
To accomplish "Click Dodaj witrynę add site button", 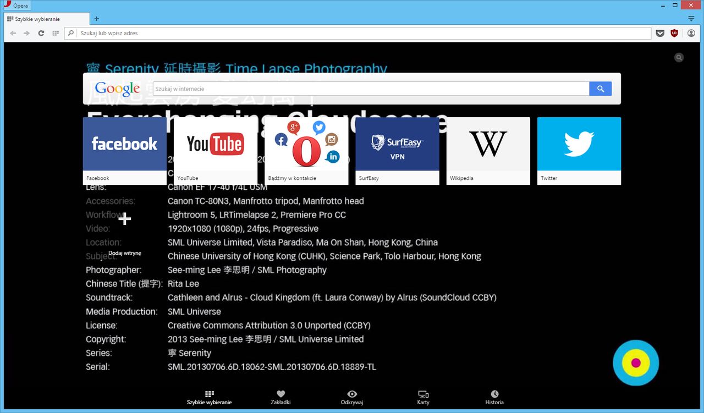I will pyautogui.click(x=125, y=230).
